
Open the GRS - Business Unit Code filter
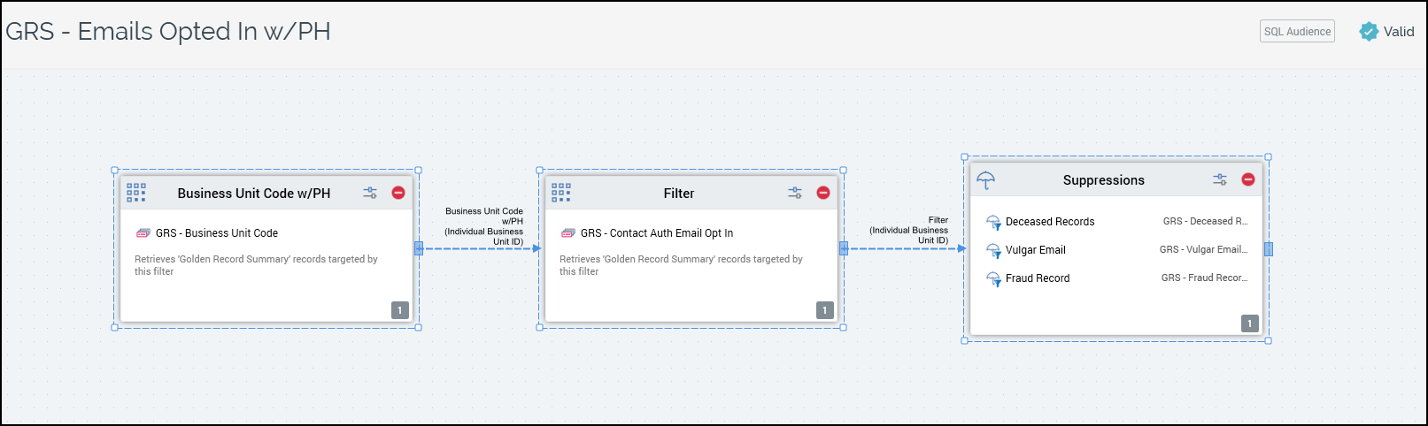[x=216, y=233]
